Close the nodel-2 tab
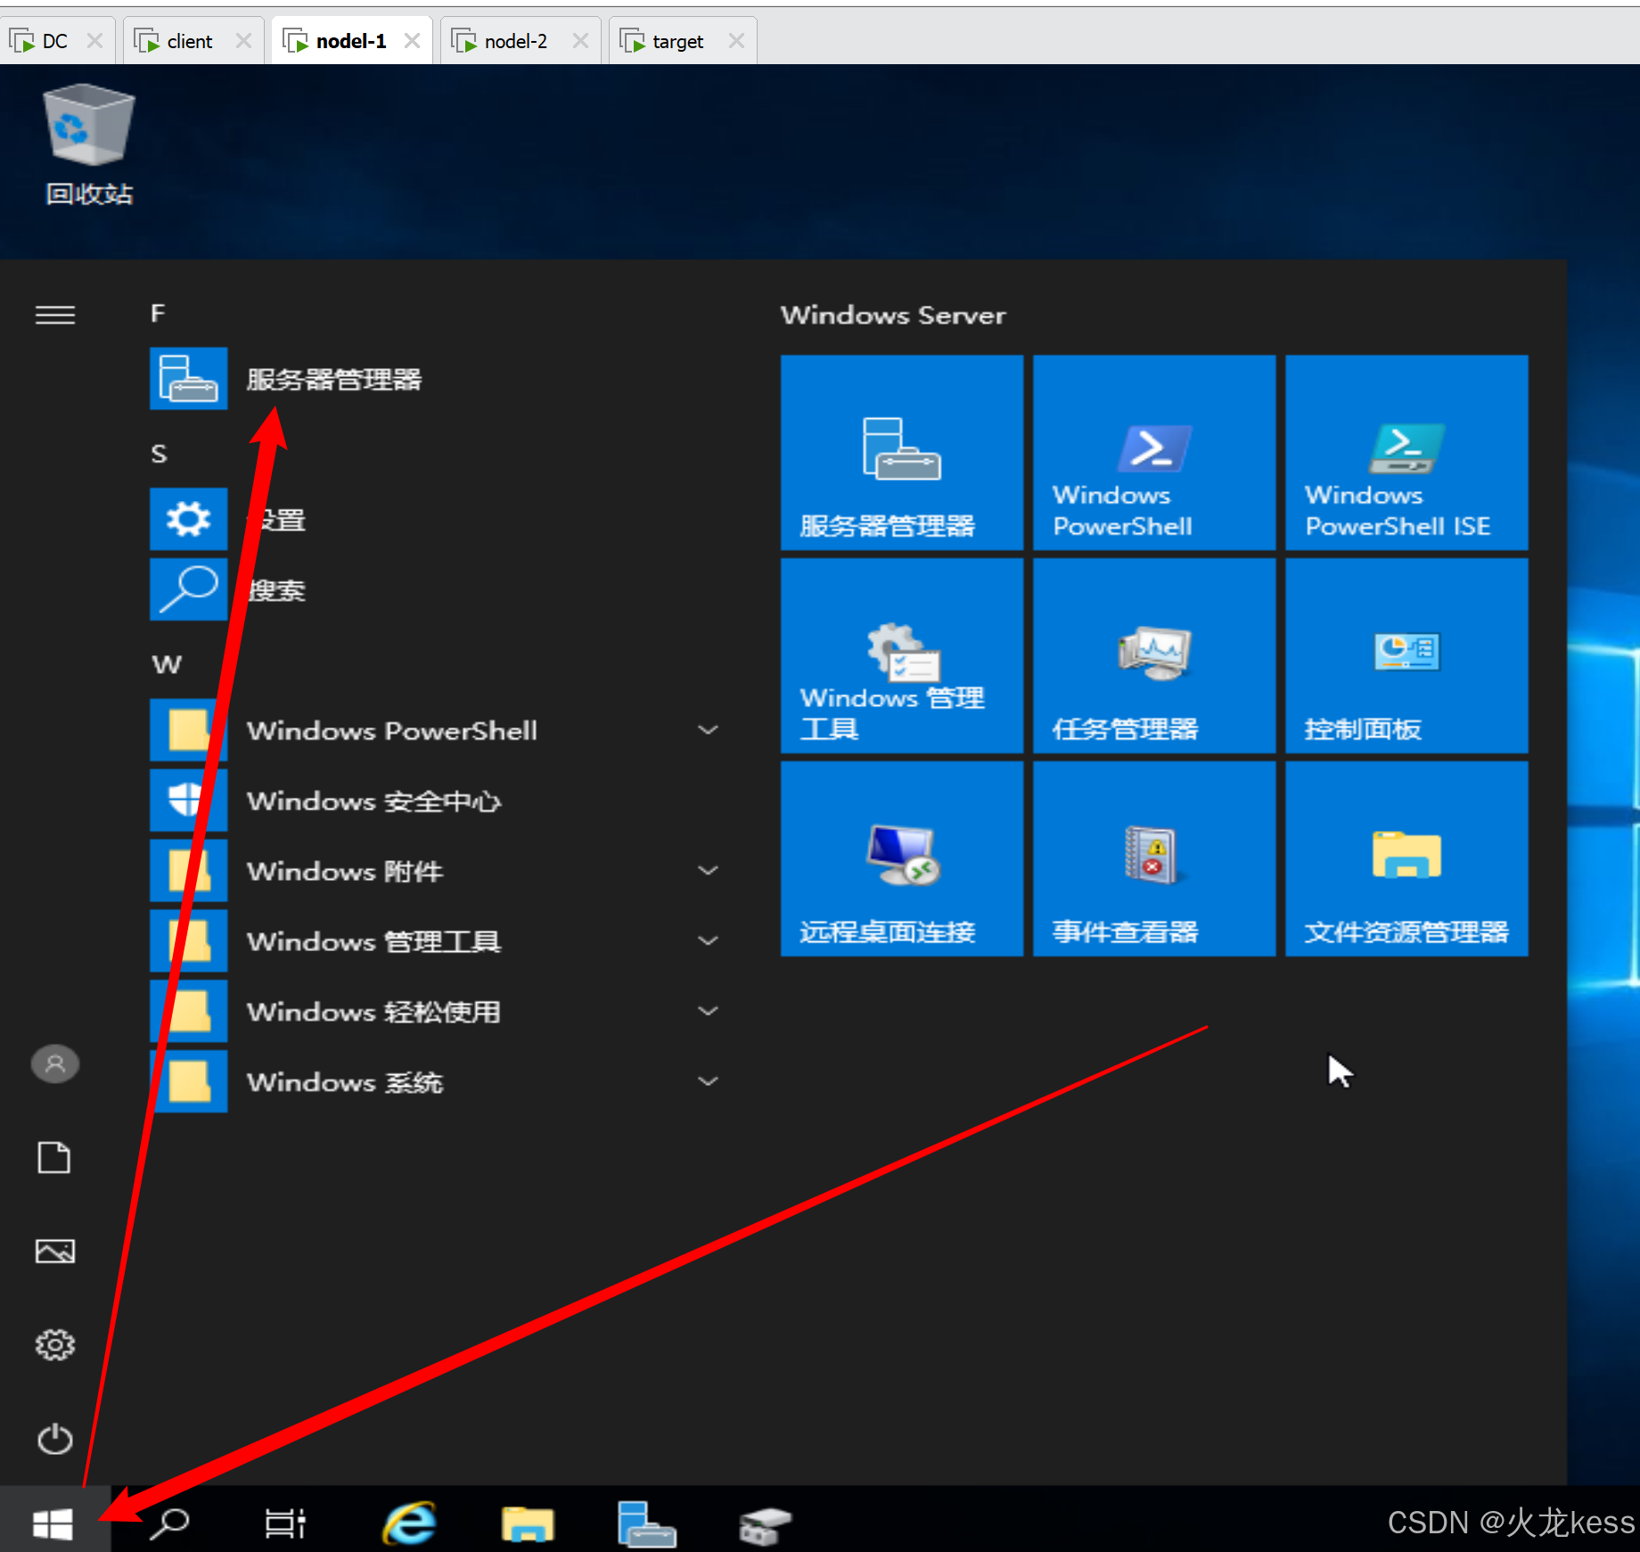Viewport: 1640px width, 1552px height. [580, 41]
